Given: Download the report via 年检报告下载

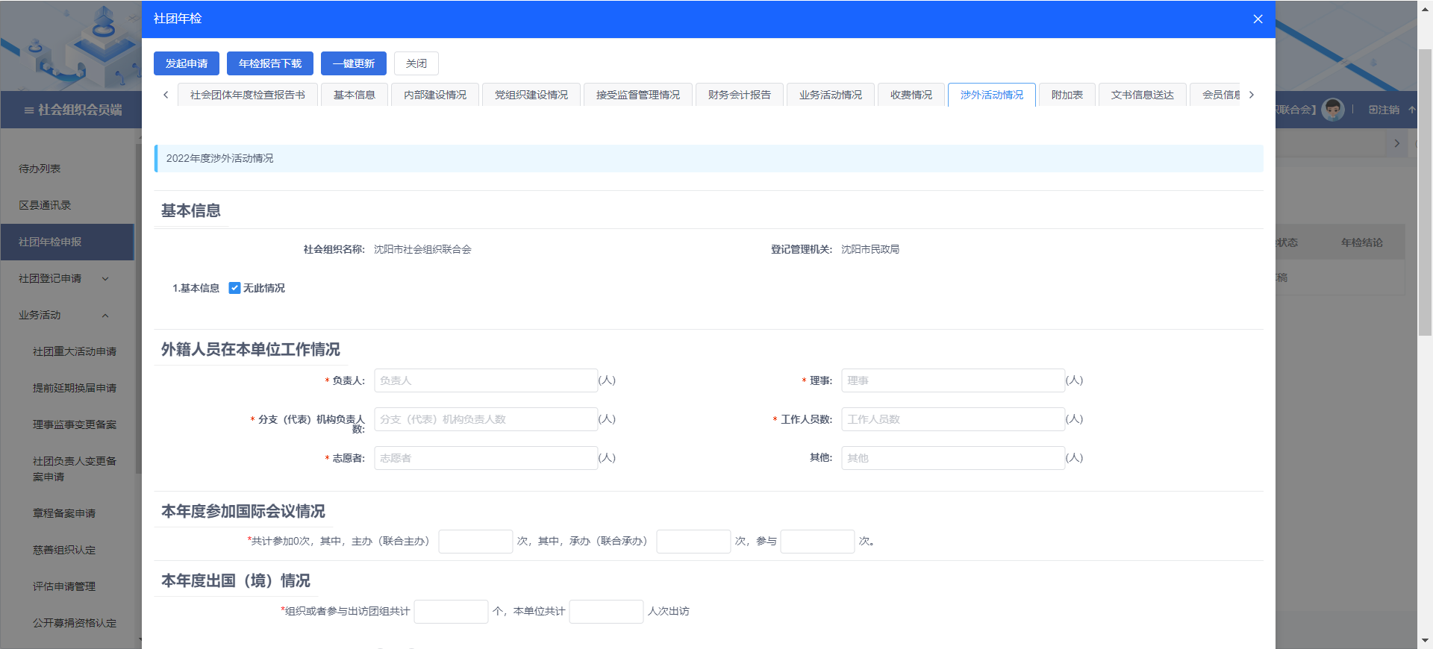Looking at the screenshot, I should [270, 63].
